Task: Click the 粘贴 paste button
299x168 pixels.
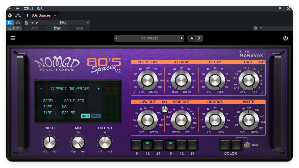Action: 79,28
